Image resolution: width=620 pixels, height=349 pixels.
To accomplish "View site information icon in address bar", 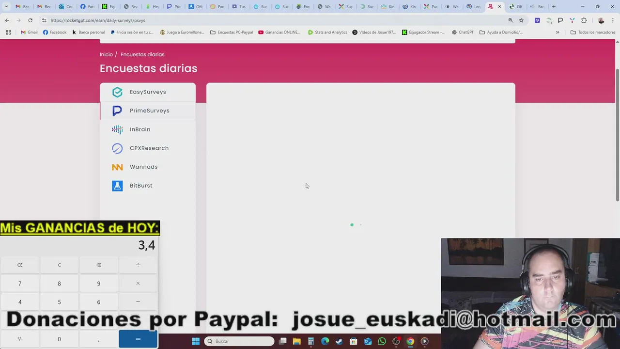I will 44,20.
